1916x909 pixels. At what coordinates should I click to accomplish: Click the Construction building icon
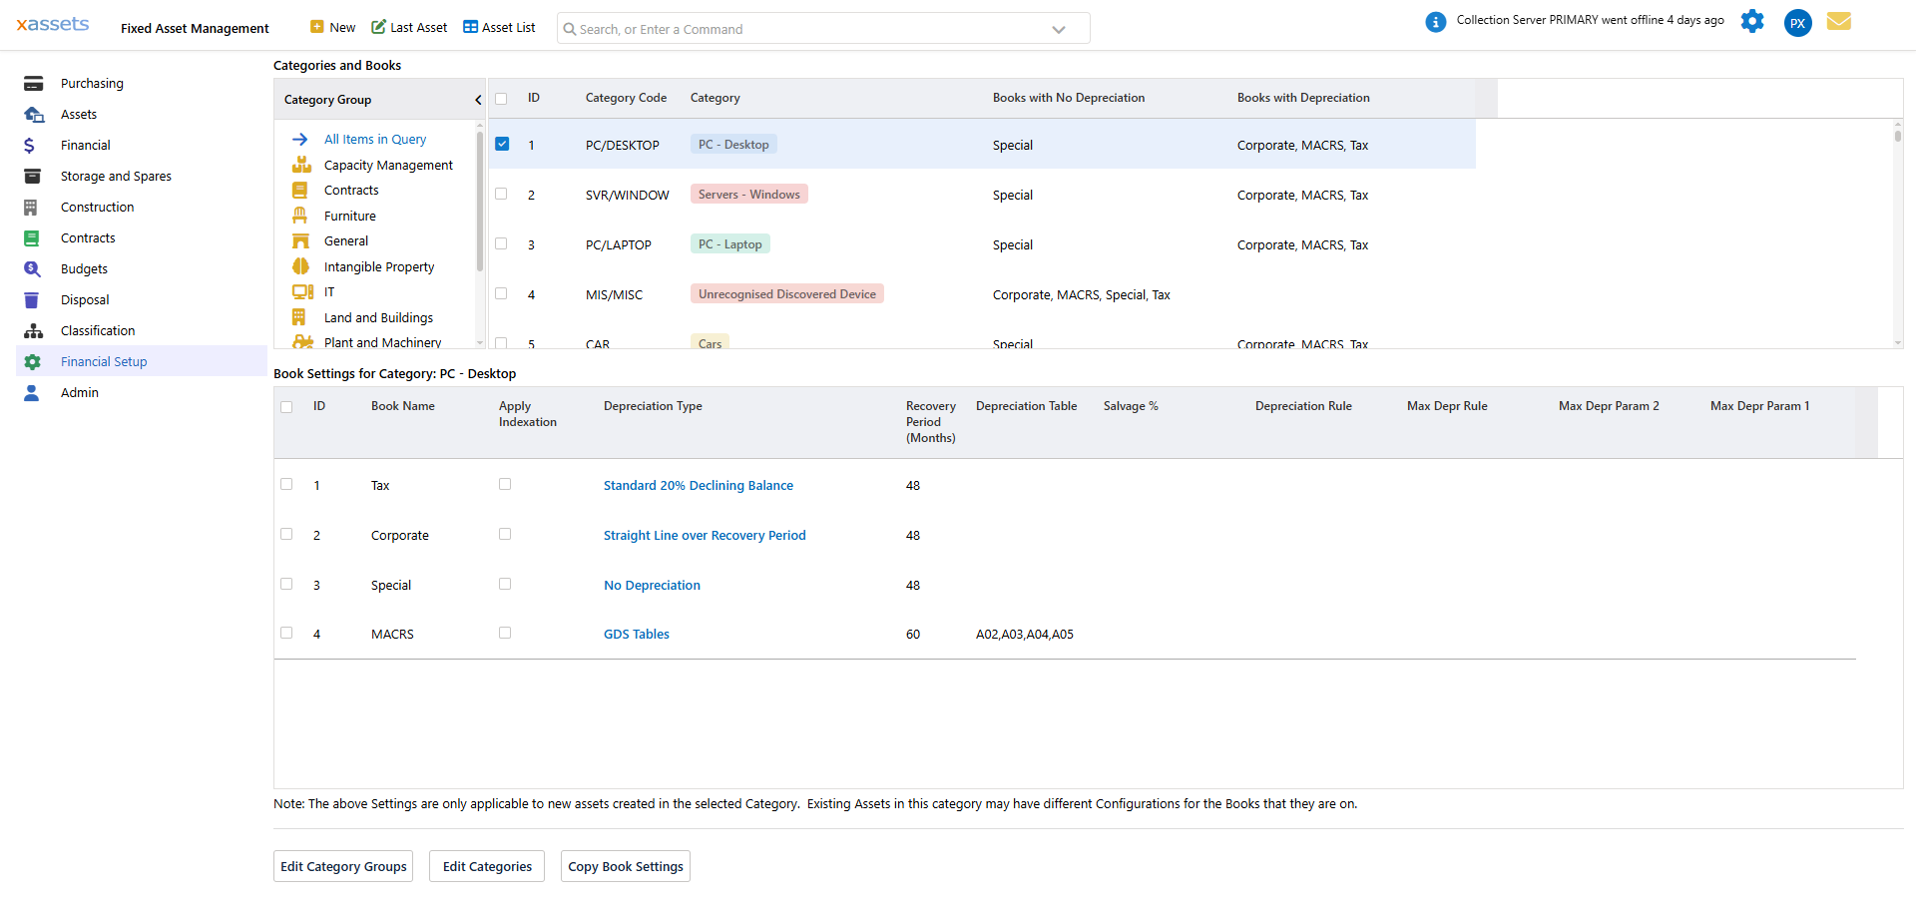click(31, 208)
